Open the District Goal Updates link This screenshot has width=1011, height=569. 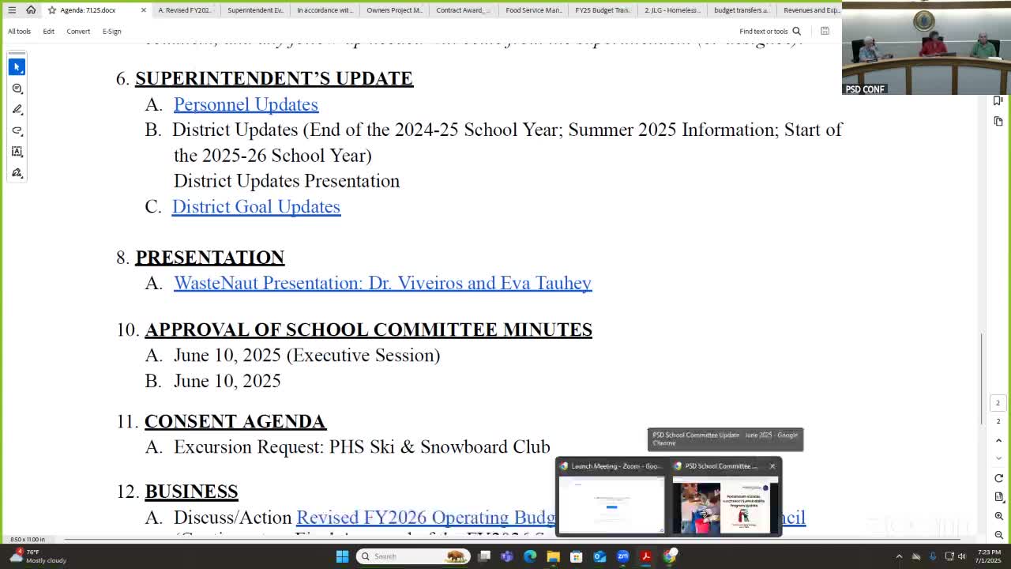(x=256, y=206)
